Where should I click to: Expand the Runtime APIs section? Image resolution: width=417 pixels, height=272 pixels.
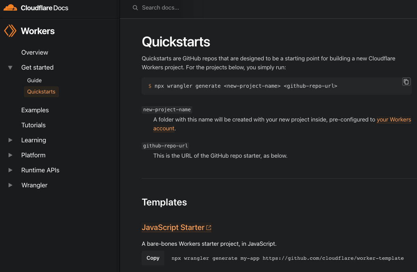10,170
